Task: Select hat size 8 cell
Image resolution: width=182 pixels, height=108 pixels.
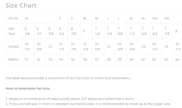Action: click(x=176, y=31)
